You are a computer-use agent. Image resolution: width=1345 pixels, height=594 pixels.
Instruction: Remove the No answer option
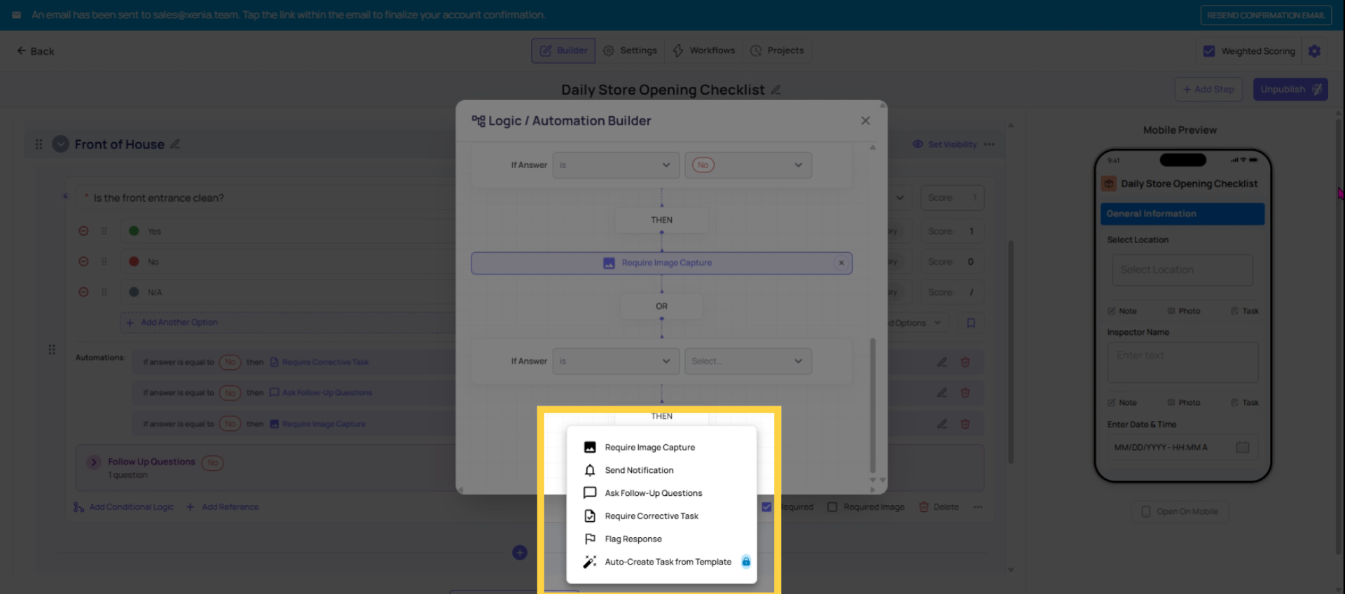pos(83,262)
